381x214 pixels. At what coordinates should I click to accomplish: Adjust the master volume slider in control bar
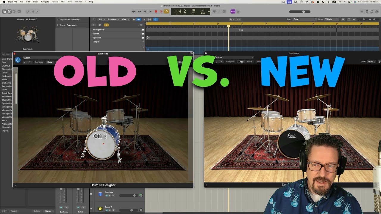[300, 12]
